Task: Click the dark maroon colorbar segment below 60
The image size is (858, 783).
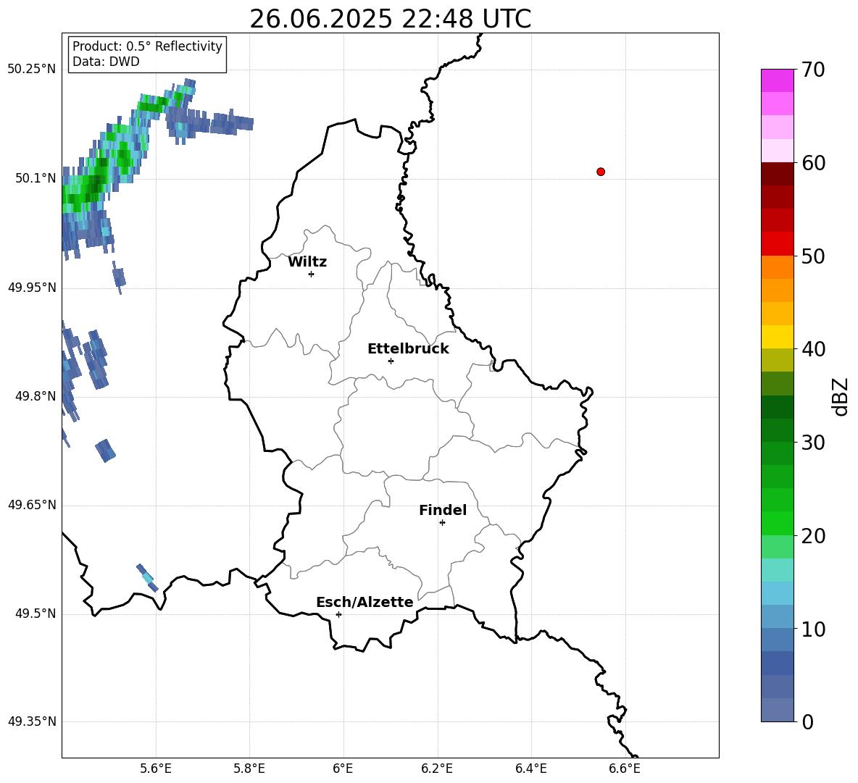Action: (x=777, y=174)
